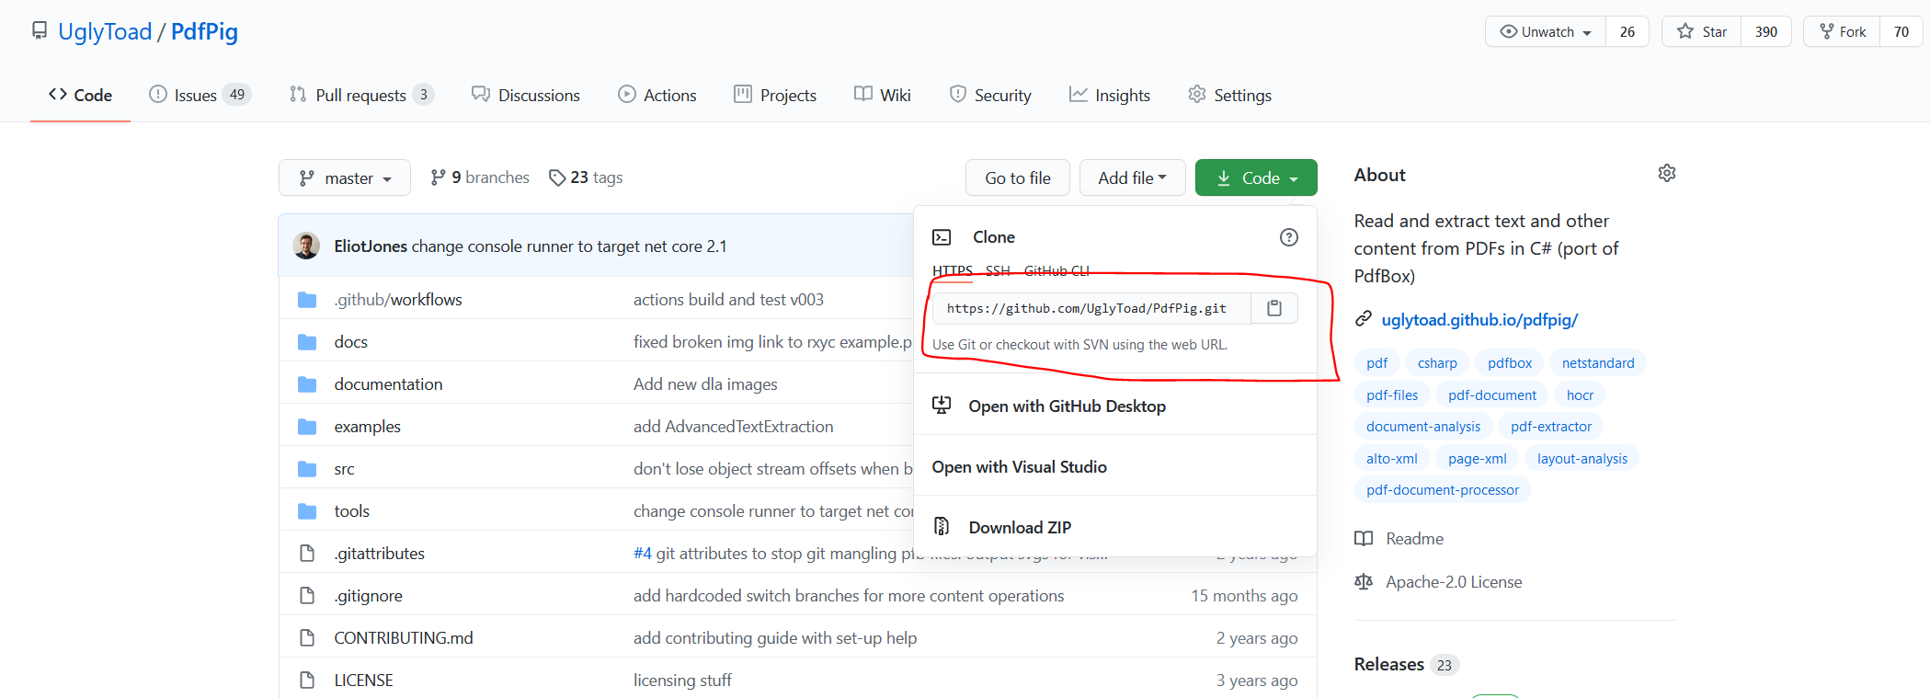The image size is (1930, 698).
Task: Click the branch icon beside 9 branches
Action: [x=439, y=177]
